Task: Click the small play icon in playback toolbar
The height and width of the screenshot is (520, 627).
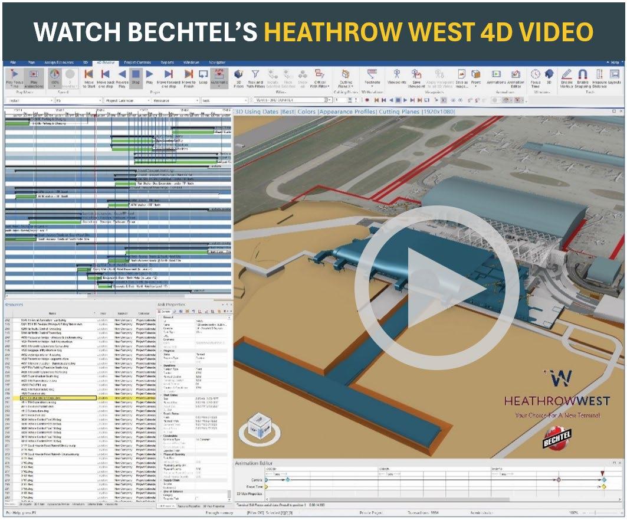Action: (405, 100)
